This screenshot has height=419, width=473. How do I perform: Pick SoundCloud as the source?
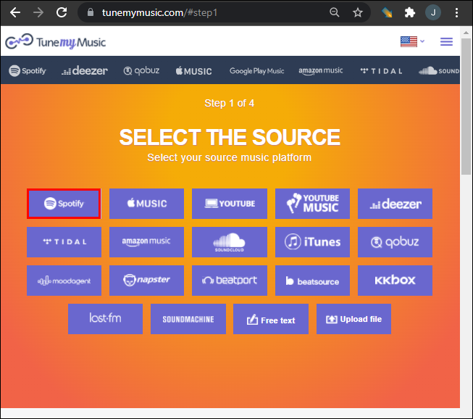229,242
